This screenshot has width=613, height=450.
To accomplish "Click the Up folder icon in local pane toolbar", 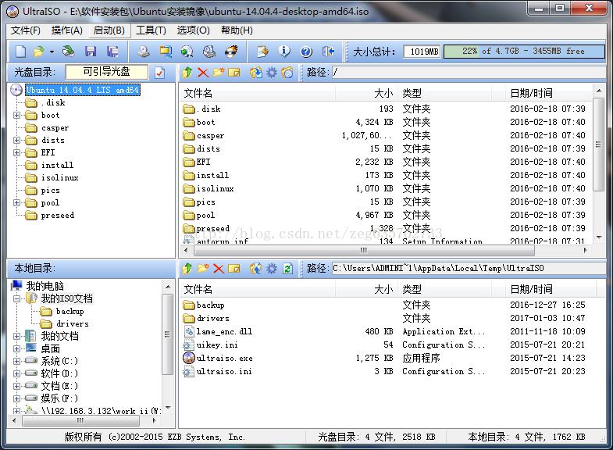I will click(x=187, y=269).
